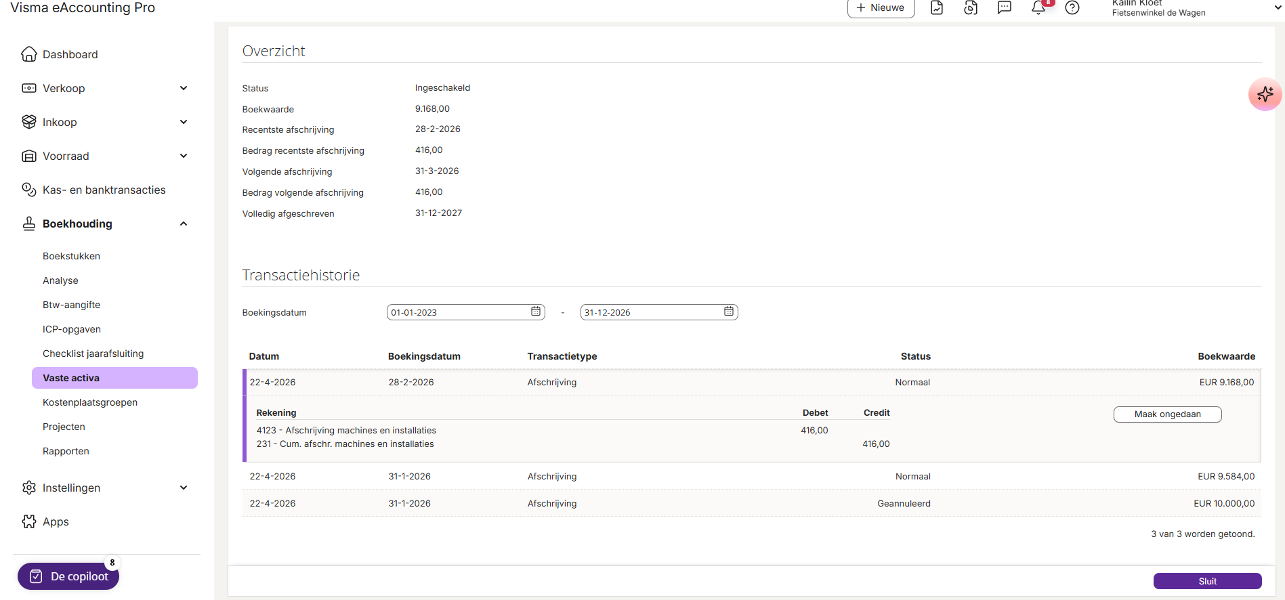
Task: Open De copiloot button
Action: 68,576
